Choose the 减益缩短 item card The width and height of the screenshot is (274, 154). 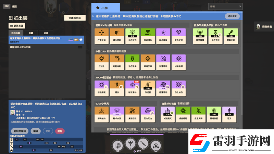(x=183, y=115)
